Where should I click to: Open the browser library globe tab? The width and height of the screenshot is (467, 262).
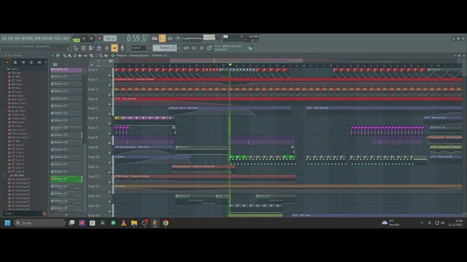pos(31,62)
